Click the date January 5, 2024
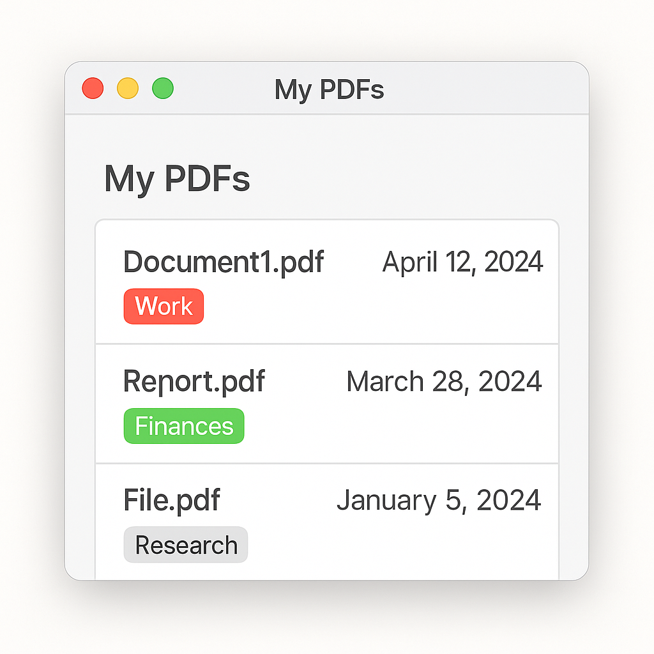This screenshot has height=654, width=654. 439,500
